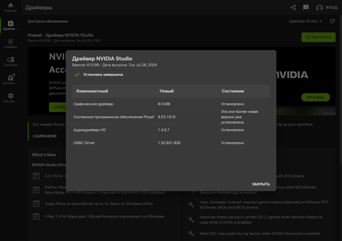Click version 9.23.1019 value
Screen dimensions: 342x241
pos(167,117)
